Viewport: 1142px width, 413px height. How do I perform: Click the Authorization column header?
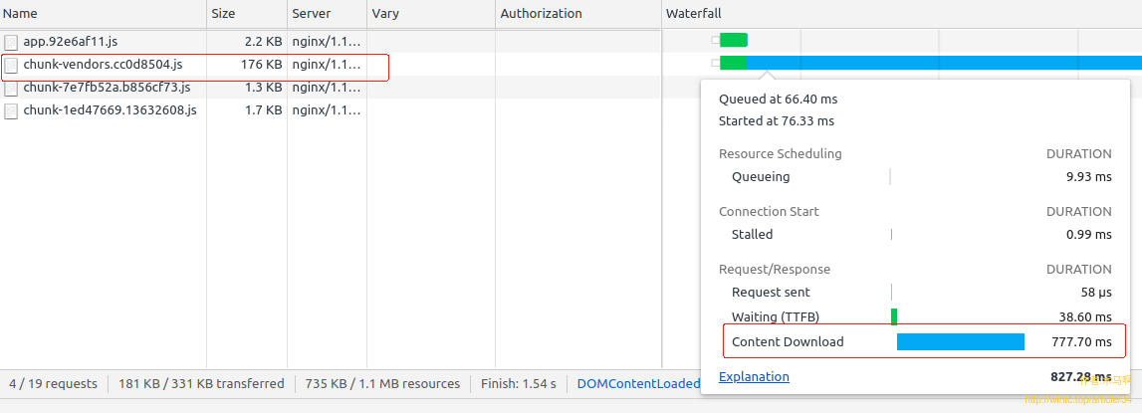(541, 13)
